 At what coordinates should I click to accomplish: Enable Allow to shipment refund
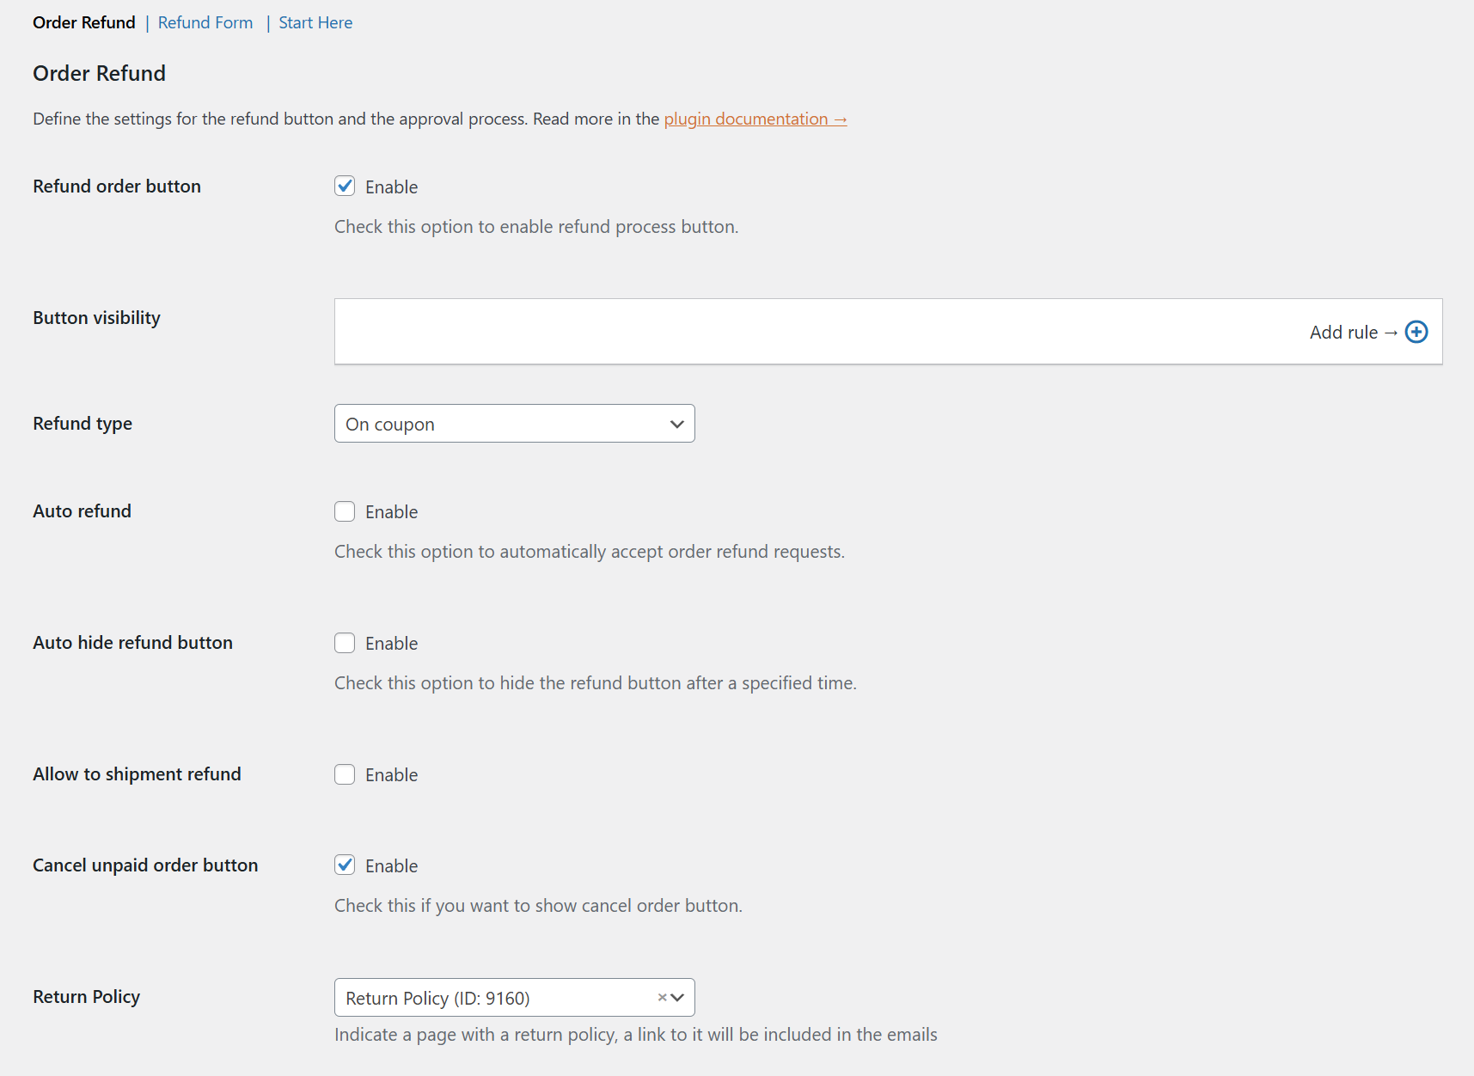pos(344,773)
